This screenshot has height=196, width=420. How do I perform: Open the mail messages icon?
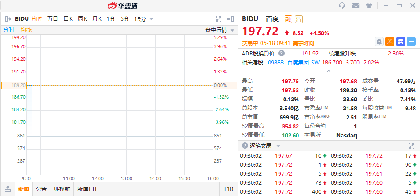click(356, 5)
